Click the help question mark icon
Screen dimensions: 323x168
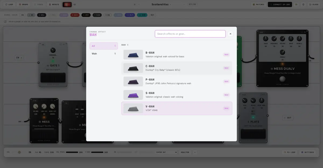tap(303, 5)
